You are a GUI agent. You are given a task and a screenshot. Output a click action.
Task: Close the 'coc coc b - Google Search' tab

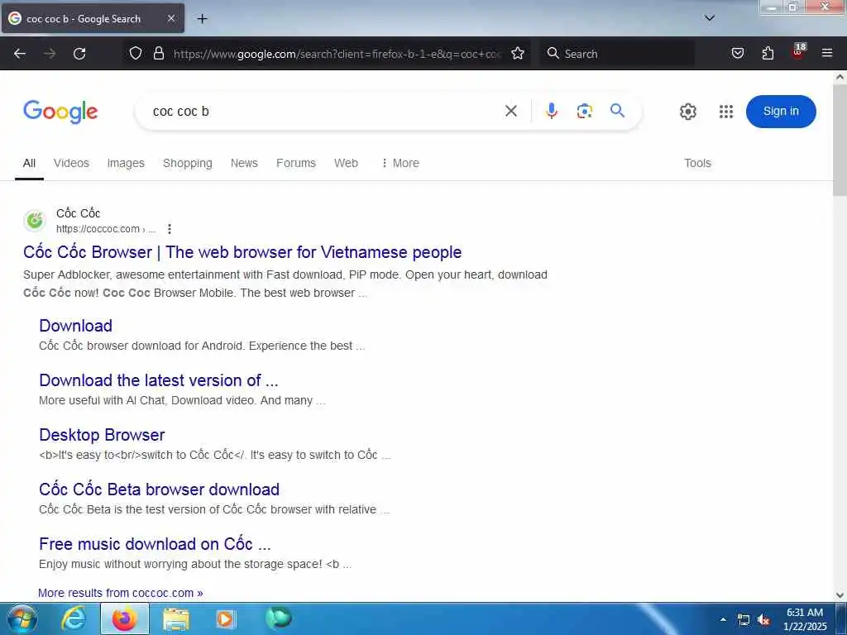coord(170,18)
